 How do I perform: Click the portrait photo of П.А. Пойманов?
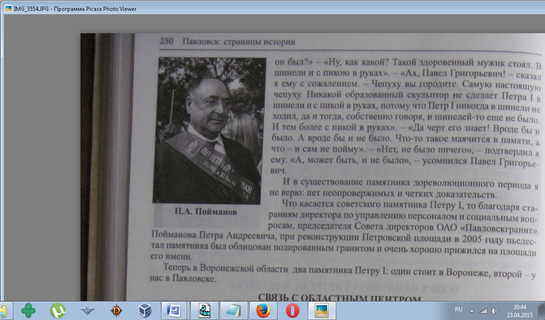(x=210, y=130)
